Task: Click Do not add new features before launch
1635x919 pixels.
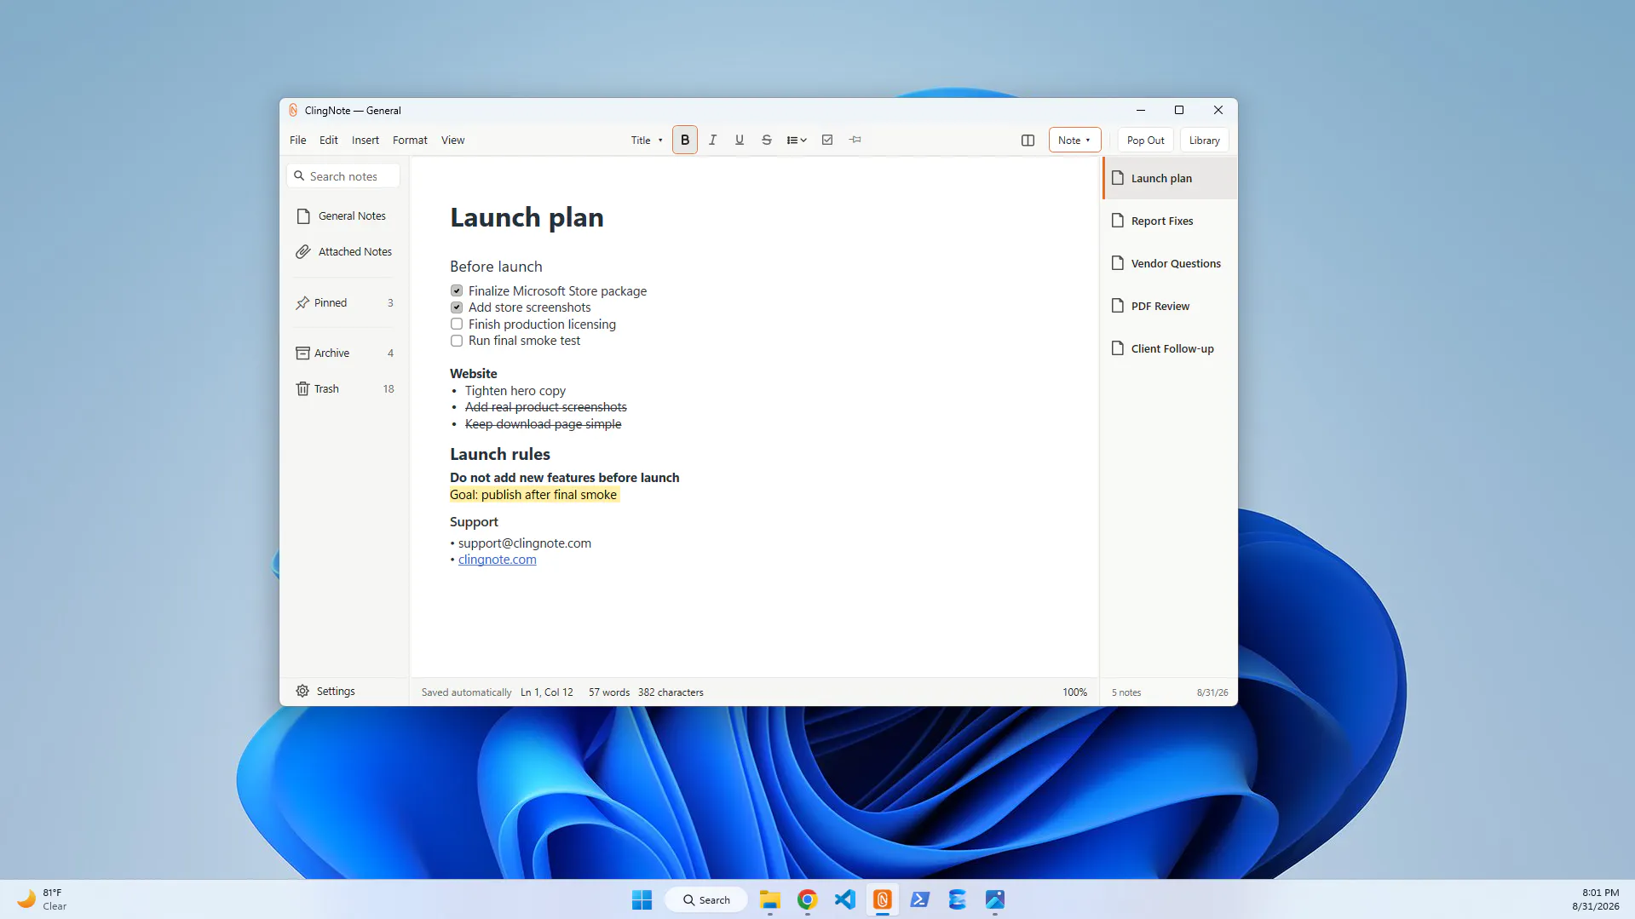Action: coord(565,478)
